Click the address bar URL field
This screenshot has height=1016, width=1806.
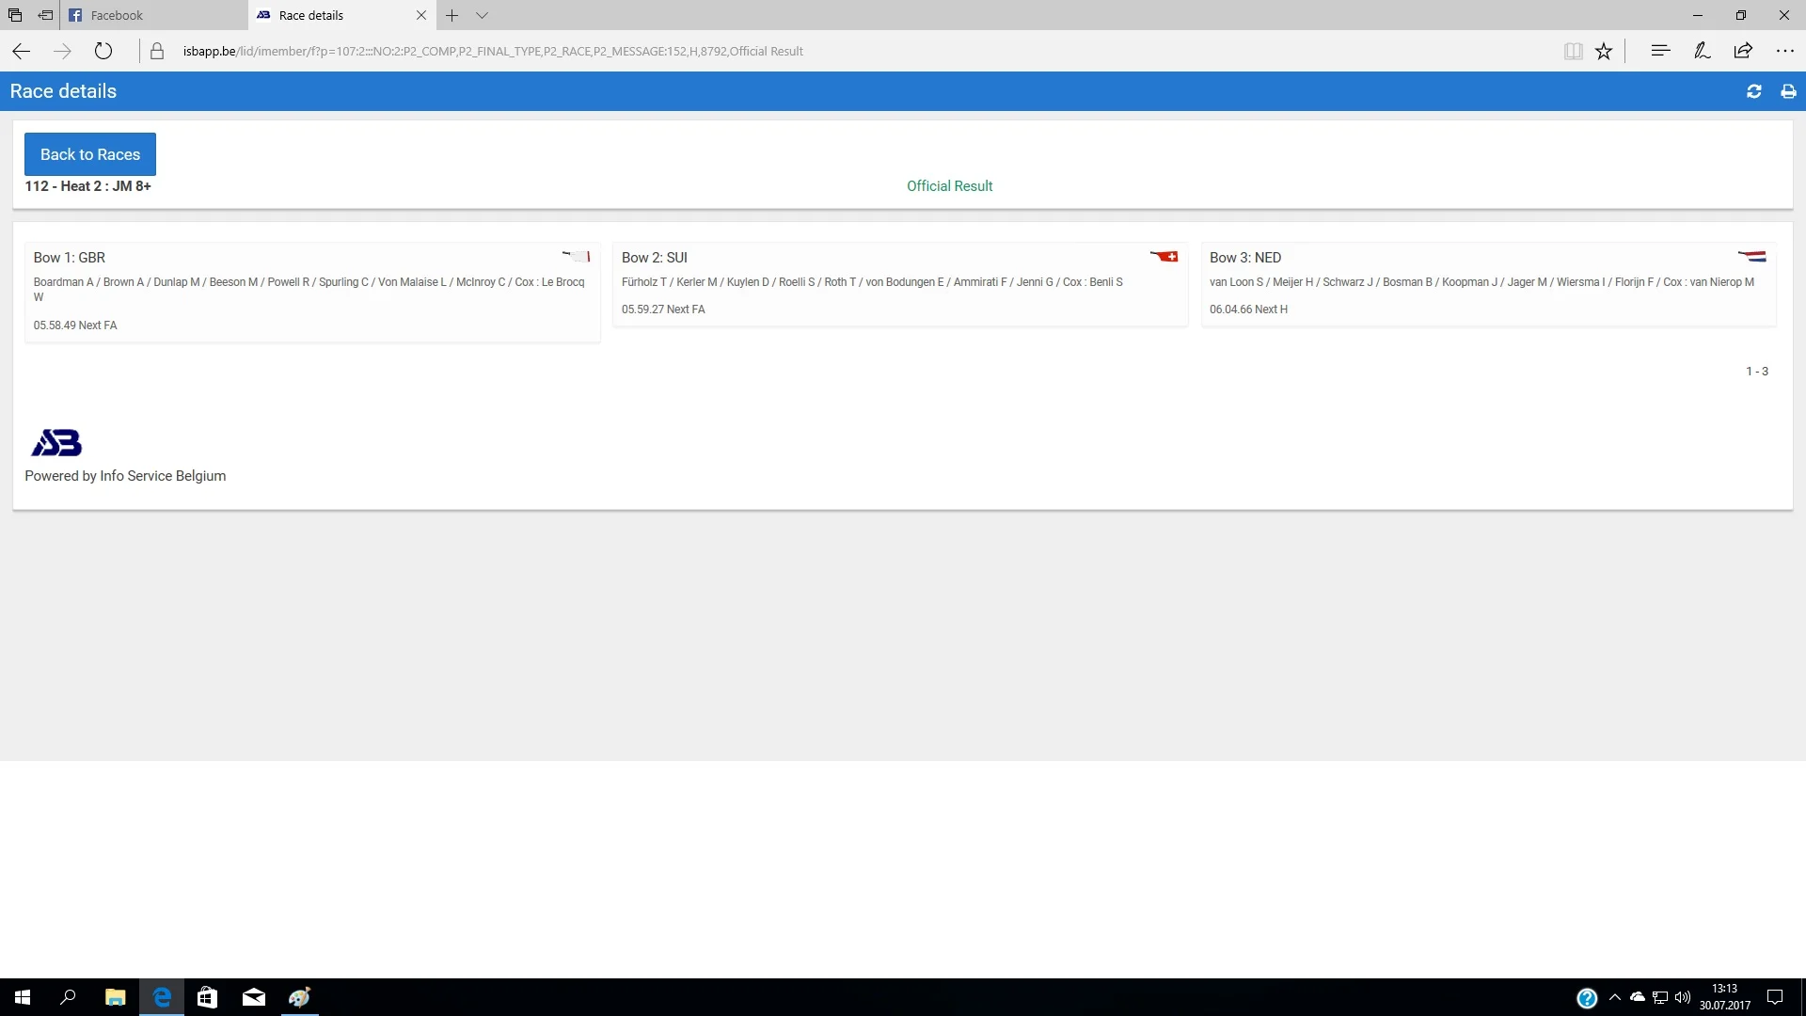coord(493,51)
